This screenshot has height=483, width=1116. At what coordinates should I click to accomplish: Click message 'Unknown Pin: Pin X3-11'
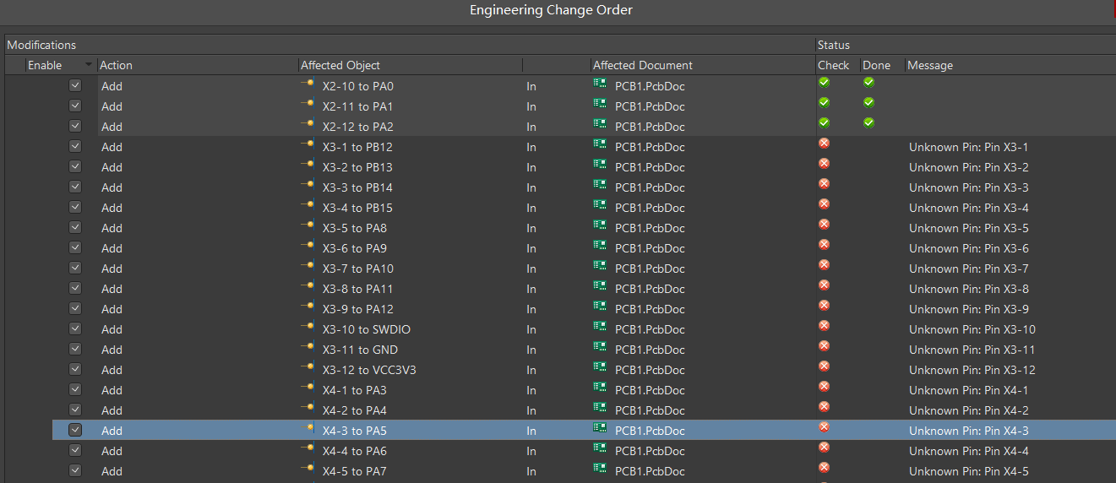tap(972, 350)
